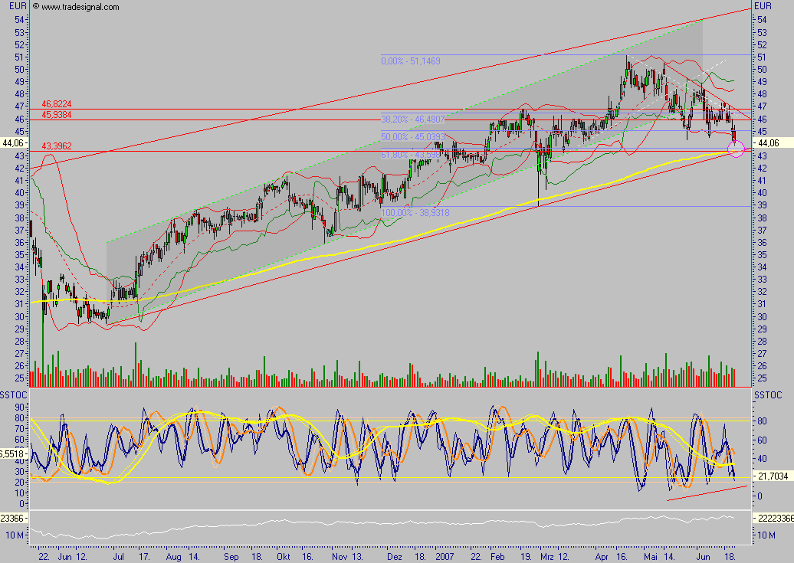Viewport: 794px width, 563px height.
Task: Click the Fibonacci 50,00% - 45,0393 label
Action: click(412, 136)
